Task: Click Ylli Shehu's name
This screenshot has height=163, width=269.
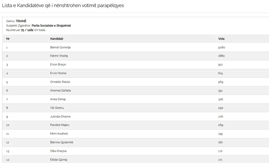Action: [x=57, y=108]
